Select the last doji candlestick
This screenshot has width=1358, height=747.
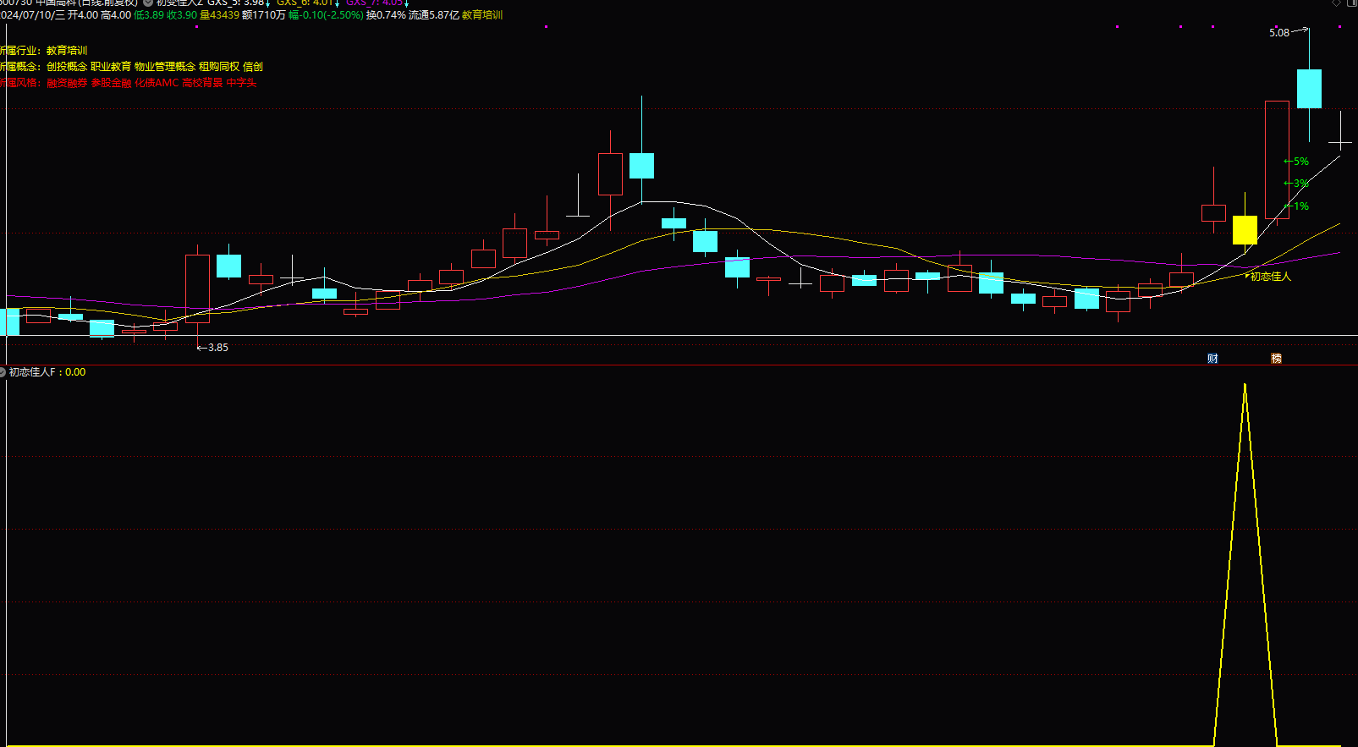click(x=1340, y=141)
